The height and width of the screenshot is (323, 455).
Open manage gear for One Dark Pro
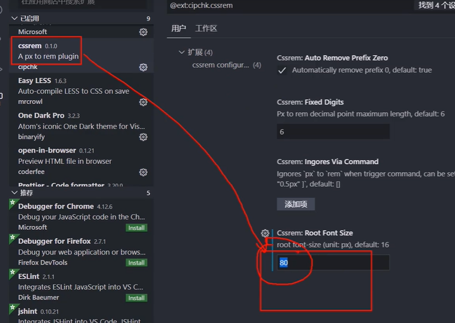click(x=143, y=137)
